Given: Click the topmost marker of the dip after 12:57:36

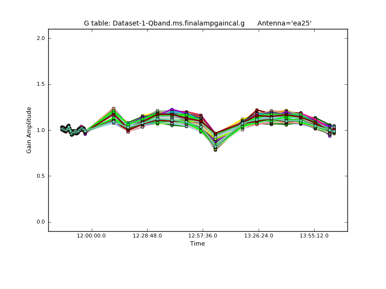Looking at the screenshot, I should (x=215, y=134).
